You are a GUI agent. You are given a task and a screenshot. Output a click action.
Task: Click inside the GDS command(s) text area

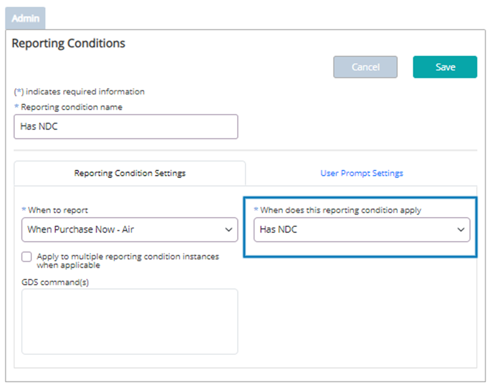(x=129, y=321)
